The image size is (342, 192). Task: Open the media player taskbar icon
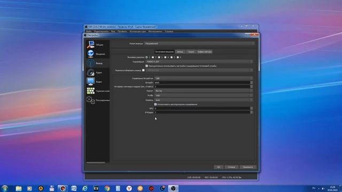[x=29, y=188]
